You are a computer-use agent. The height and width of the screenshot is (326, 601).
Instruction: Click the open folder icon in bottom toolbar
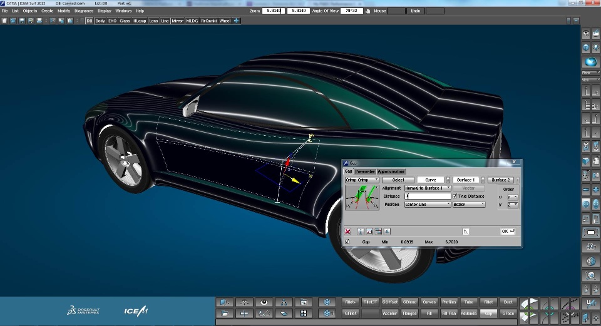click(x=223, y=313)
